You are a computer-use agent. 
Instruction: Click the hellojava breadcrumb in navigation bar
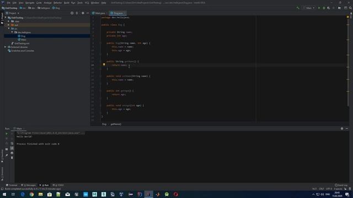coord(44,8)
